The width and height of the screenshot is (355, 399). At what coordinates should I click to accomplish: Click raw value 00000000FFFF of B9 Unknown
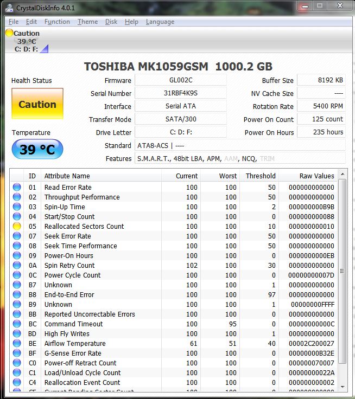[313, 304]
